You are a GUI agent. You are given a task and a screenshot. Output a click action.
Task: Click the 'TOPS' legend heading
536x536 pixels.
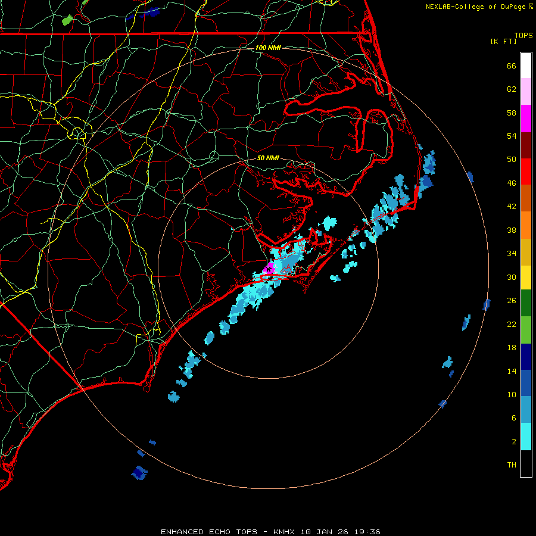[523, 35]
